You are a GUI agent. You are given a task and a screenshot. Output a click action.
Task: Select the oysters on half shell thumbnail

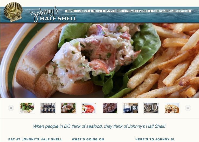pos(151,108)
